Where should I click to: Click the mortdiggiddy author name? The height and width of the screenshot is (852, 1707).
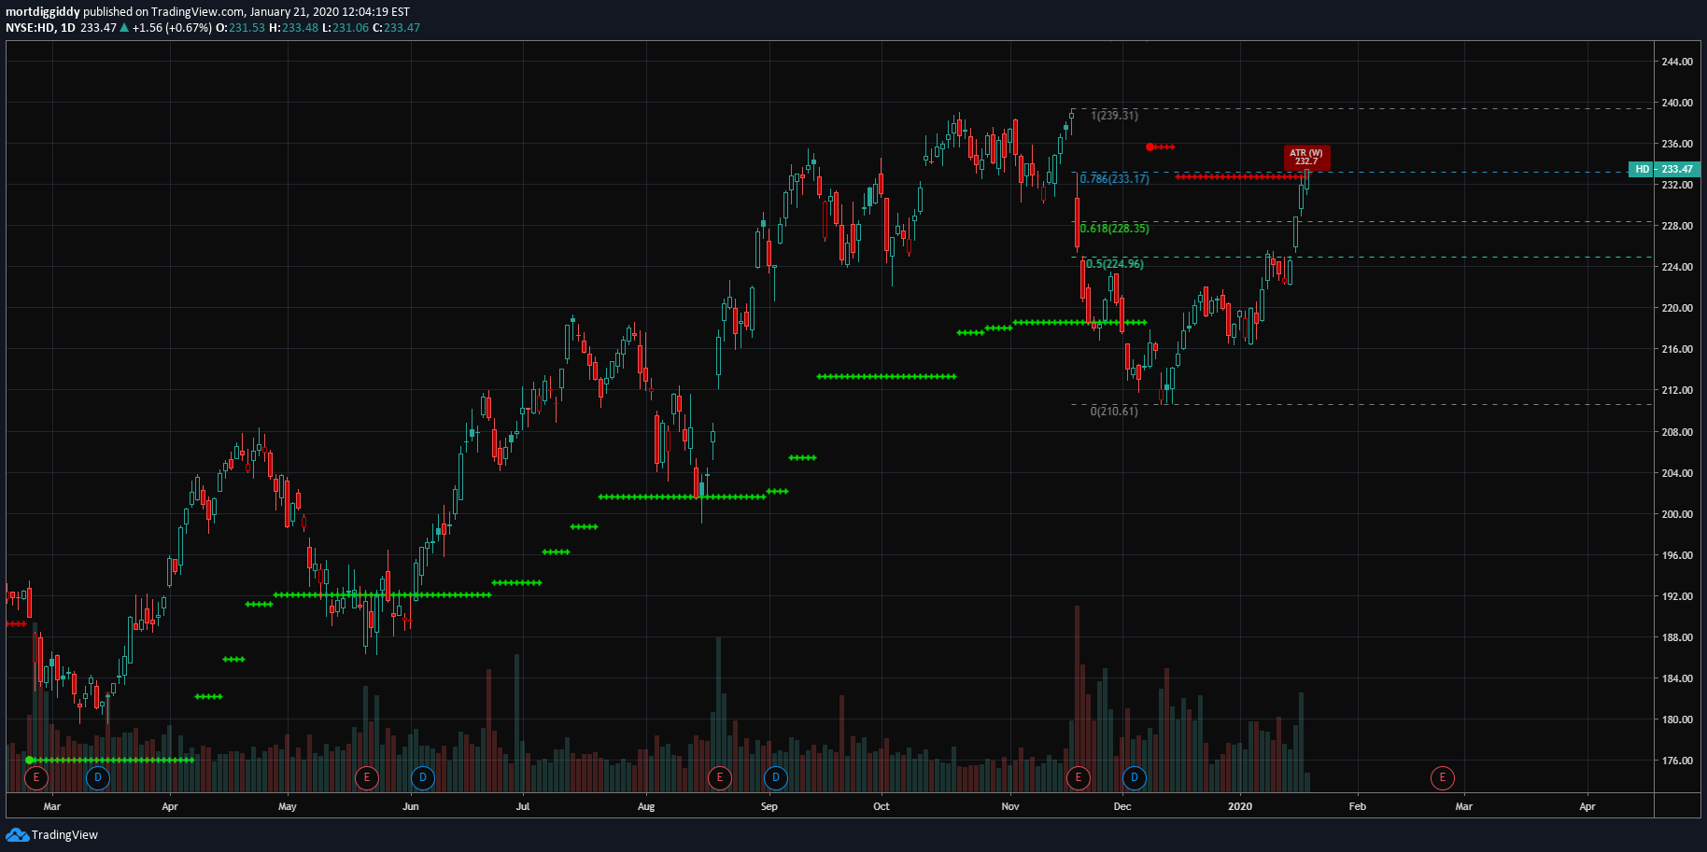43,12
